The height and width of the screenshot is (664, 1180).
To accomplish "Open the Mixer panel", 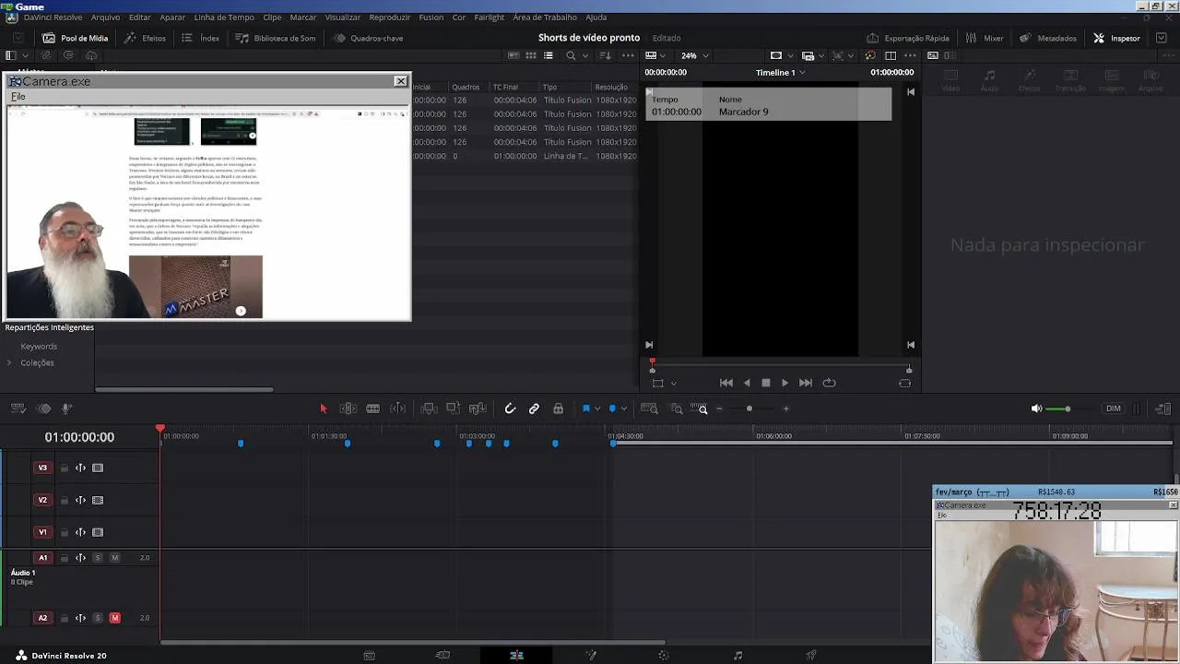I will click(x=985, y=38).
